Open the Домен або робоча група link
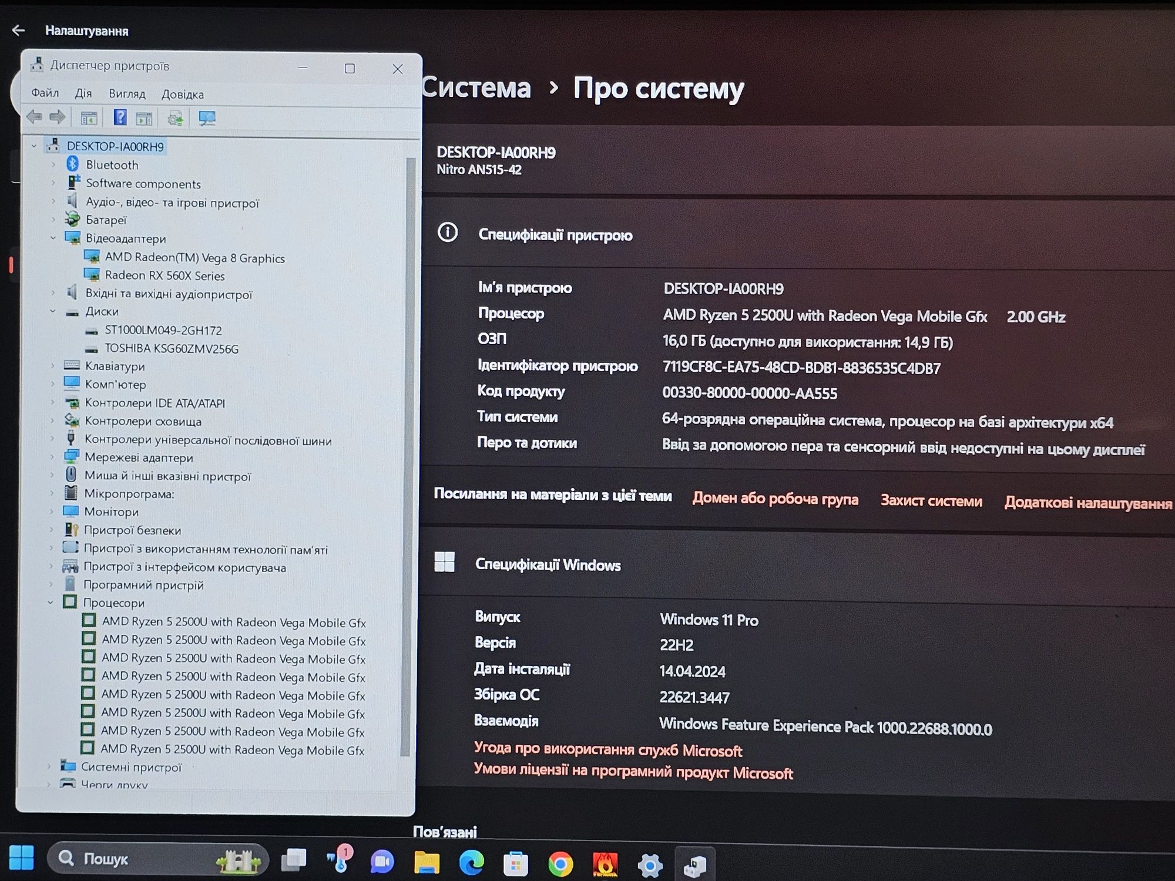Viewport: 1175px width, 881px height. pos(775,499)
